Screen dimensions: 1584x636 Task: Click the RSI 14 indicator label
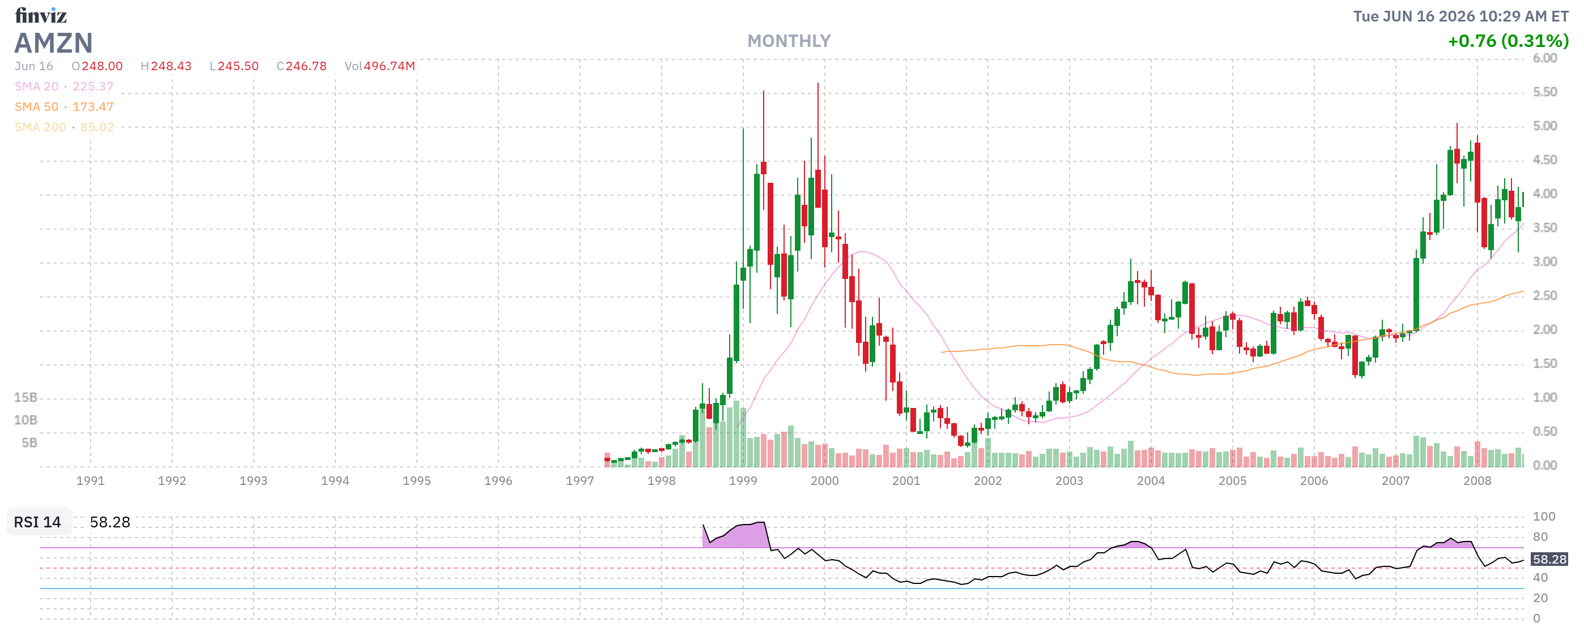[x=37, y=522]
